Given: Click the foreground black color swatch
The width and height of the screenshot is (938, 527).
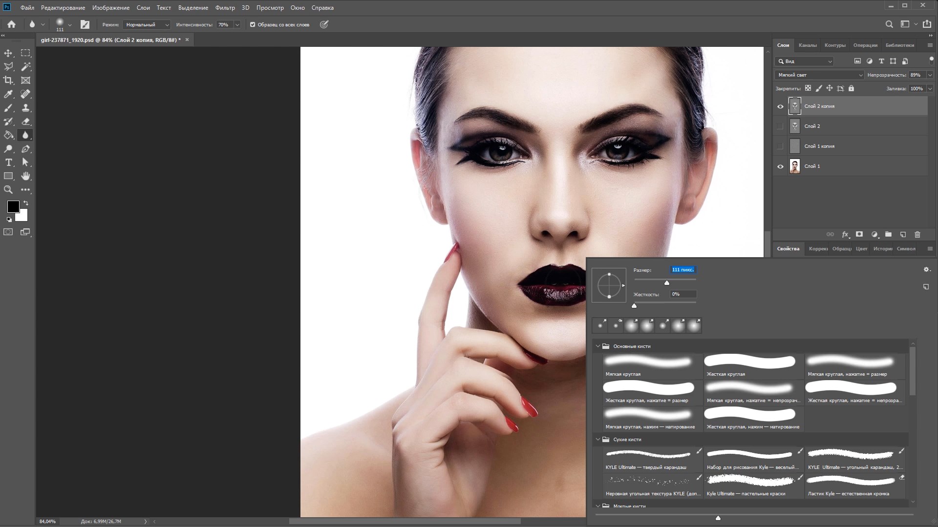Looking at the screenshot, I should coord(13,206).
